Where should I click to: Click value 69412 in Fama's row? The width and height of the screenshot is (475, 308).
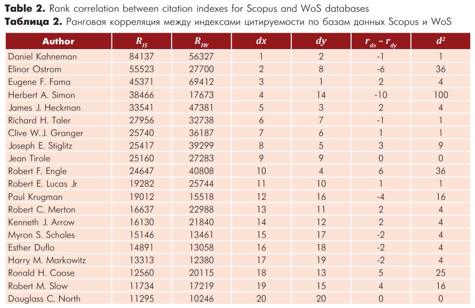click(x=201, y=82)
